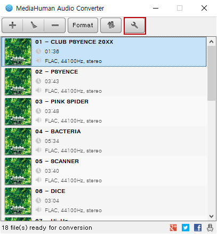Open the Format selection button
The width and height of the screenshot is (217, 234).
pyautogui.click(x=83, y=26)
